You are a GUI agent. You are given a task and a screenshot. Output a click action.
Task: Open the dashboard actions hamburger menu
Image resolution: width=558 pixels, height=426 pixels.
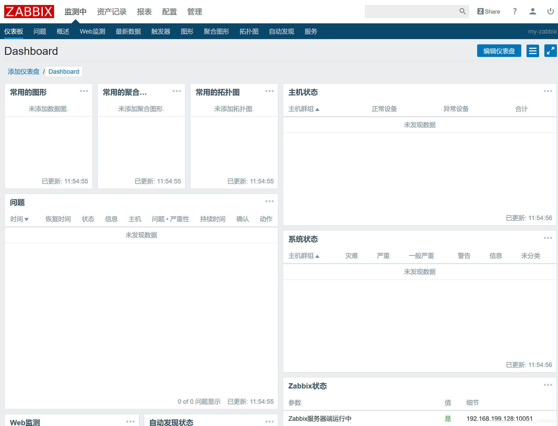pos(533,51)
